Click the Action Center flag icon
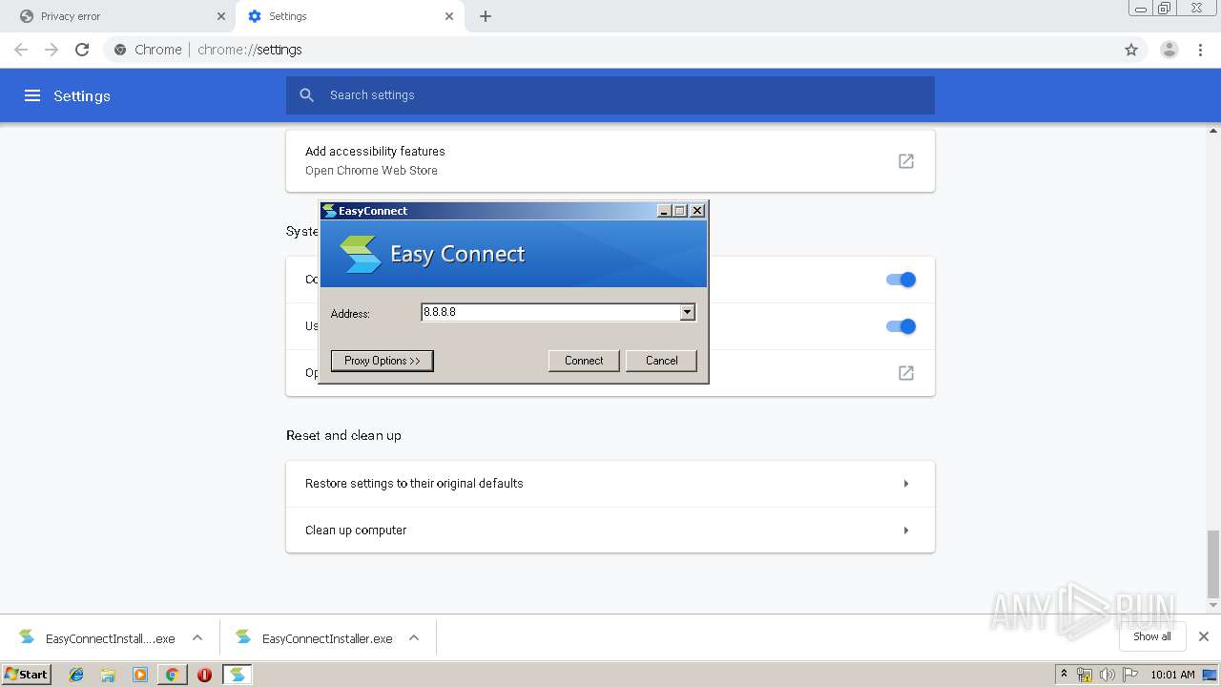 point(1128,675)
